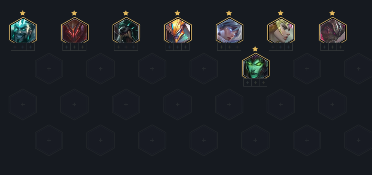Select the red armored masked champion portrait
Screen dimensions: 372x175
point(75,31)
